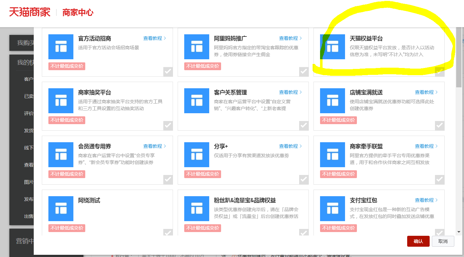This screenshot has height=257, width=464.
Task: Open the 营销 sidebar section behind dialog
Action: click(25, 241)
